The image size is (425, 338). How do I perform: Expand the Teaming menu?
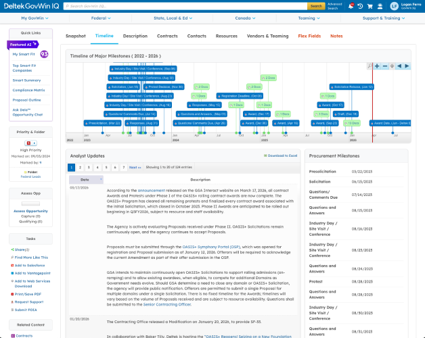point(309,18)
